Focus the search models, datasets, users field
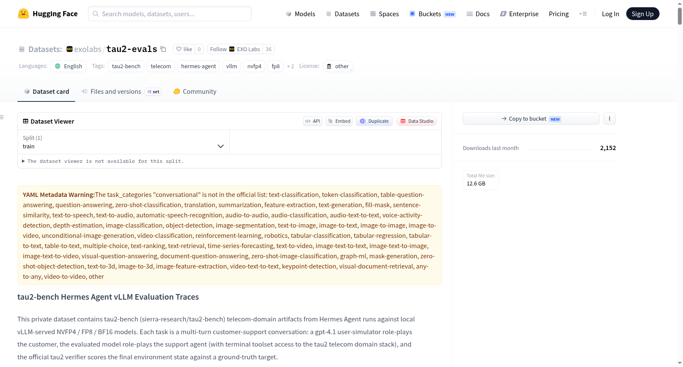The image size is (683, 367). [x=170, y=14]
